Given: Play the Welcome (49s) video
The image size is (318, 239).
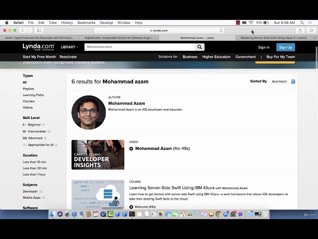Looking at the screenshot, I should point(131,207).
